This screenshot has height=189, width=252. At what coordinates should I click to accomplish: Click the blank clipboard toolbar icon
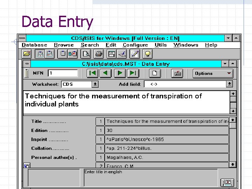63,54
